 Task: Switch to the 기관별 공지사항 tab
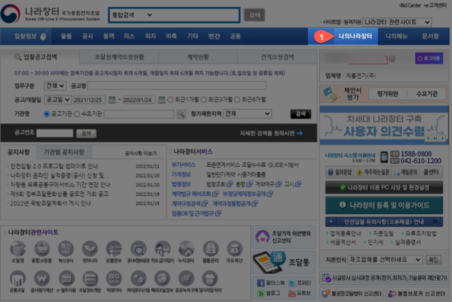[x=64, y=152]
